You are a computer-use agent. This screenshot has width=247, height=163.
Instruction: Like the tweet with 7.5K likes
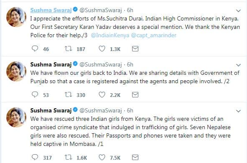pos(102,157)
